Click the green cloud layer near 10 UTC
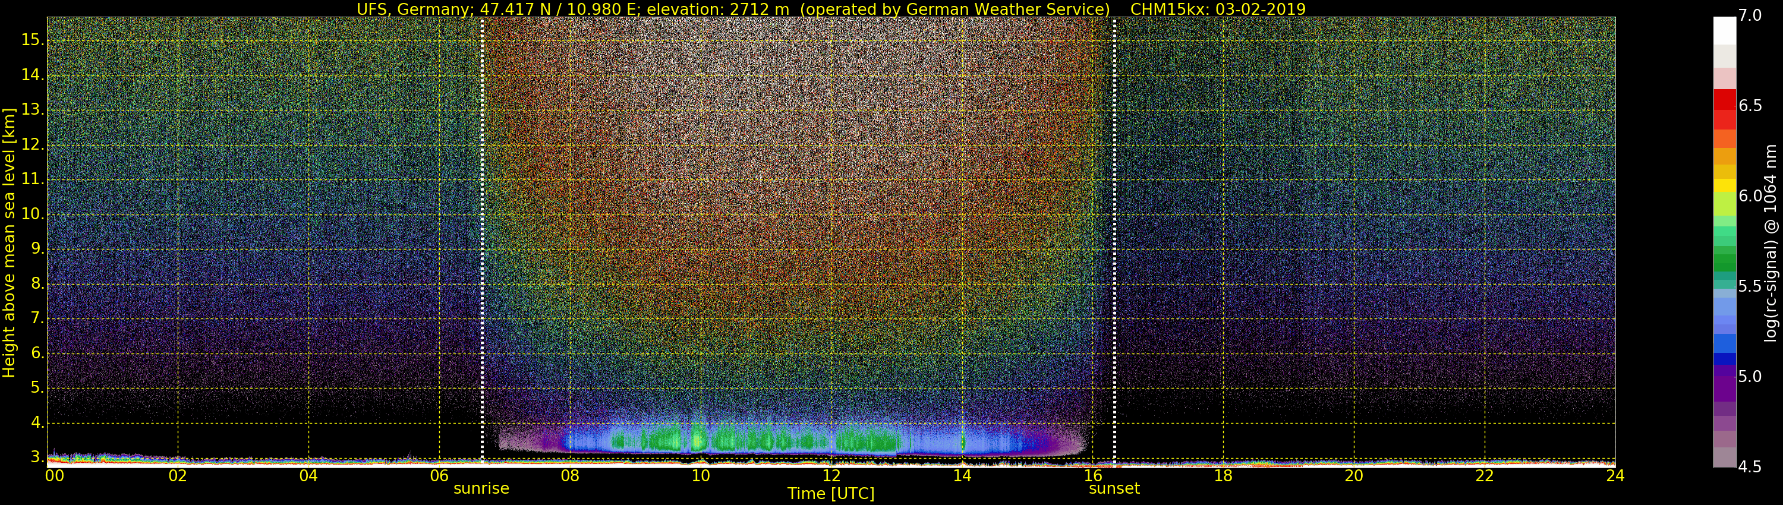This screenshot has height=505, width=1783. pyautogui.click(x=698, y=438)
